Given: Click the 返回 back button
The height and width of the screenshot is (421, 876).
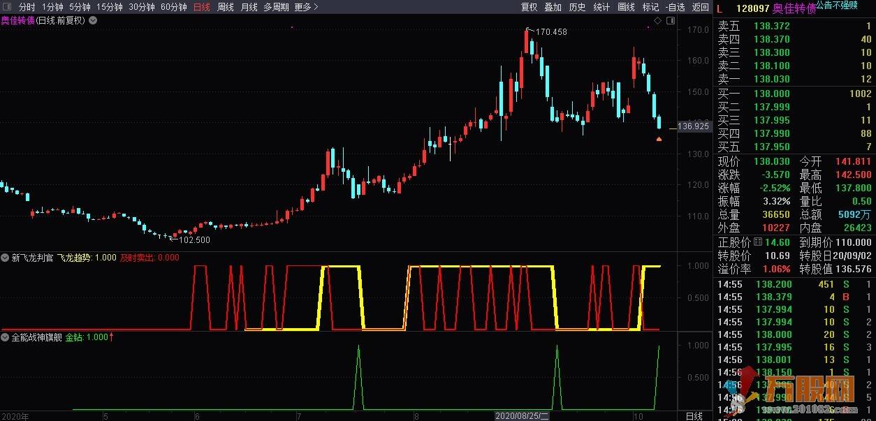Looking at the screenshot, I should tap(700, 7).
